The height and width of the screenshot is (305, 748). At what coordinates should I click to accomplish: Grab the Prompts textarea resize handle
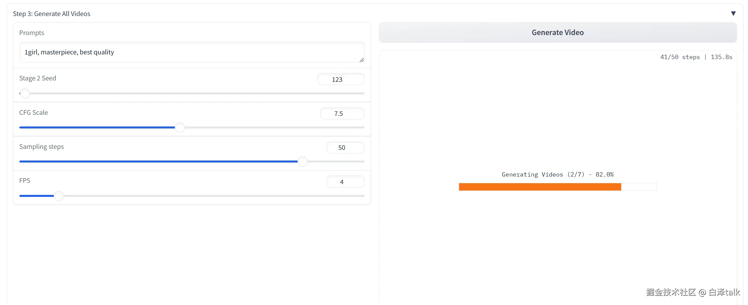tap(361, 60)
